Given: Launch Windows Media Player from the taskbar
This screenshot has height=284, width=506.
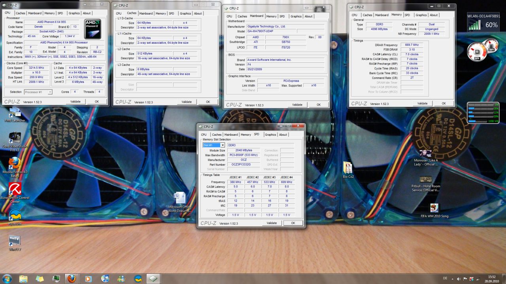Looking at the screenshot, I should [88, 279].
